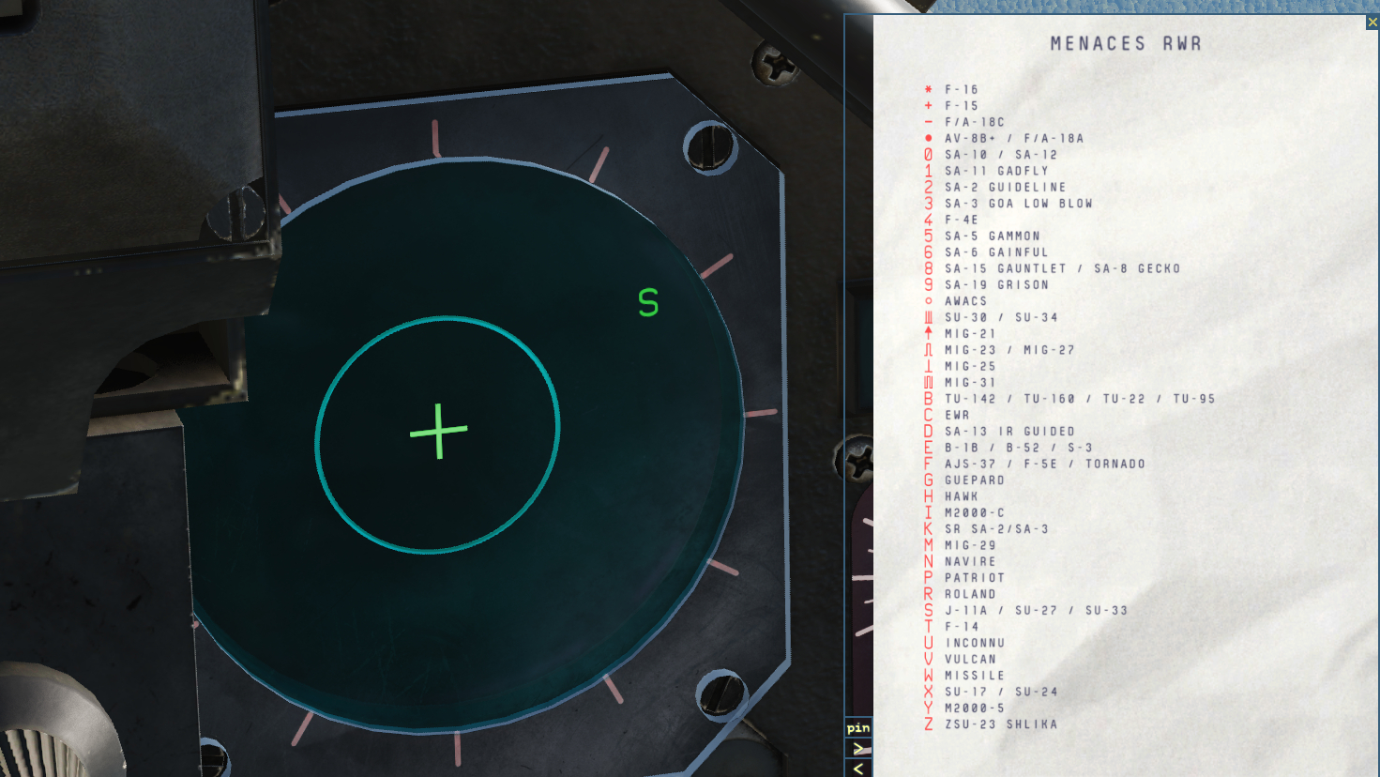Click the red symbol beside MIG-25
This screenshot has width=1380, height=777.
929,366
